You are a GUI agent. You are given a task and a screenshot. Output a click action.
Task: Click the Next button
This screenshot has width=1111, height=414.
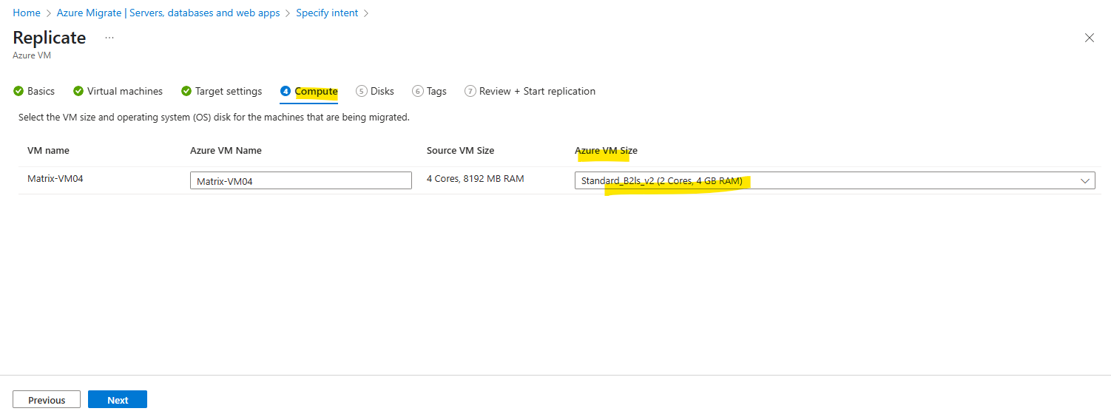(118, 400)
